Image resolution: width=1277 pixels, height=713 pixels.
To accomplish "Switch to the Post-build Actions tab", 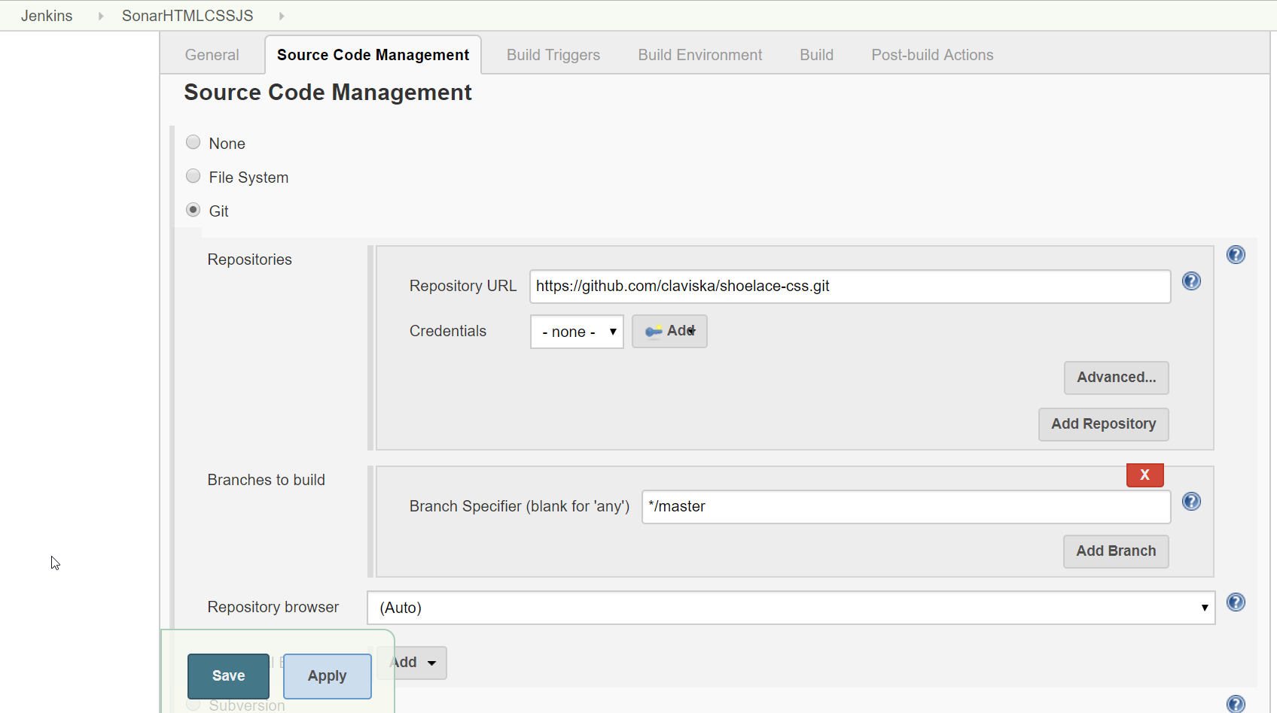I will pyautogui.click(x=932, y=55).
